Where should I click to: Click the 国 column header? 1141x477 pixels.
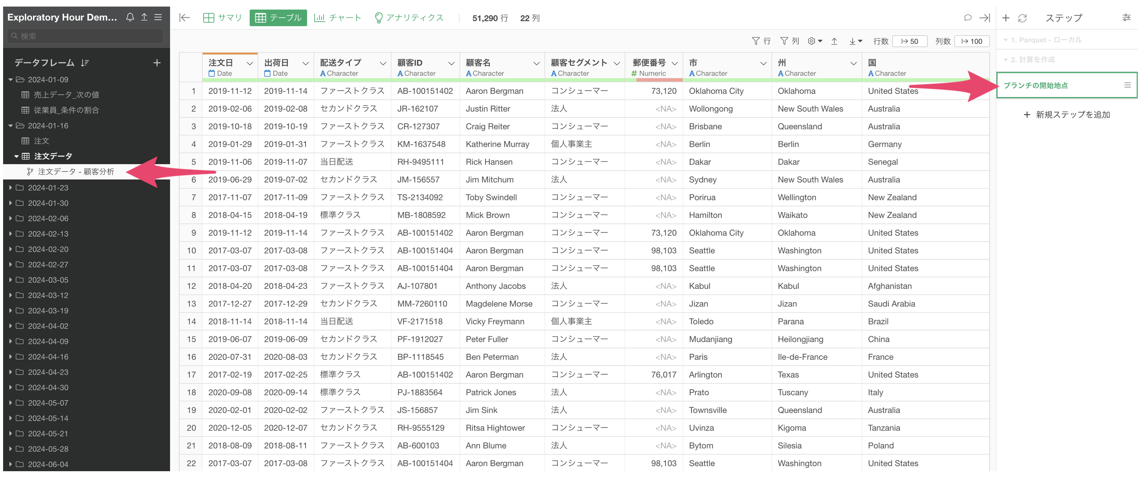click(926, 67)
